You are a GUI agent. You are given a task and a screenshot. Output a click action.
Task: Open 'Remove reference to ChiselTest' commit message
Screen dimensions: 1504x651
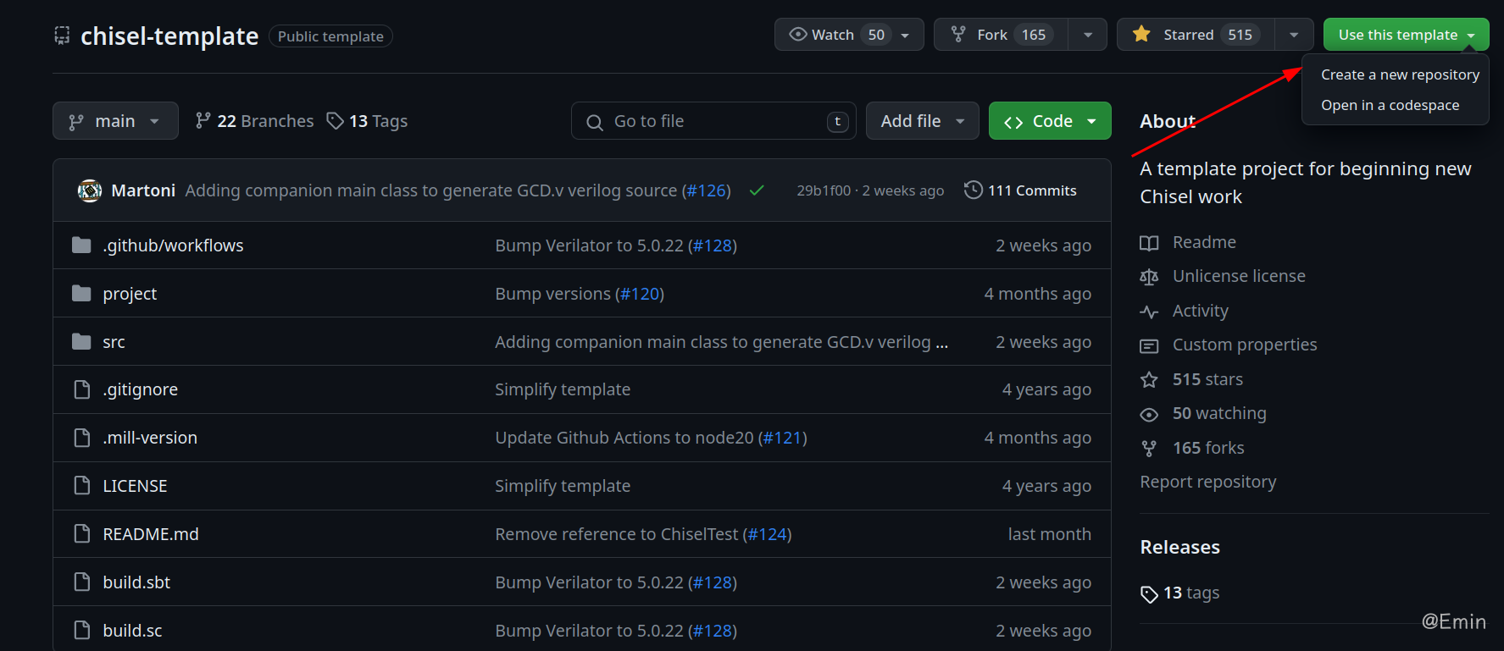click(x=616, y=534)
